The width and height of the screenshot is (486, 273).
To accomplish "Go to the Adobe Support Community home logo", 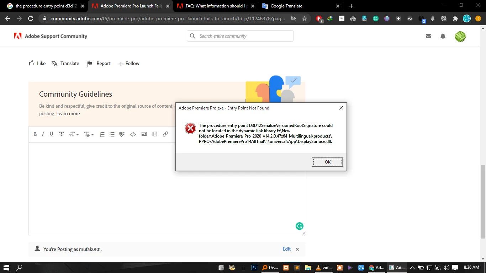I will (51, 36).
